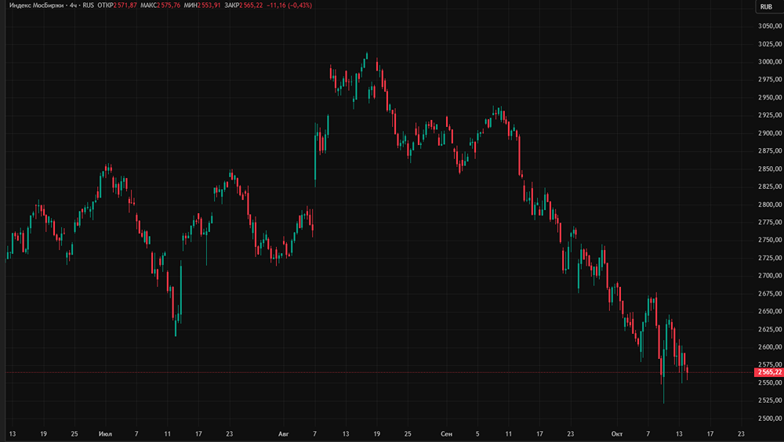Image resolution: width=784 pixels, height=442 pixels.
Task: Click the 2700,00 price axis label
Action: click(770, 276)
